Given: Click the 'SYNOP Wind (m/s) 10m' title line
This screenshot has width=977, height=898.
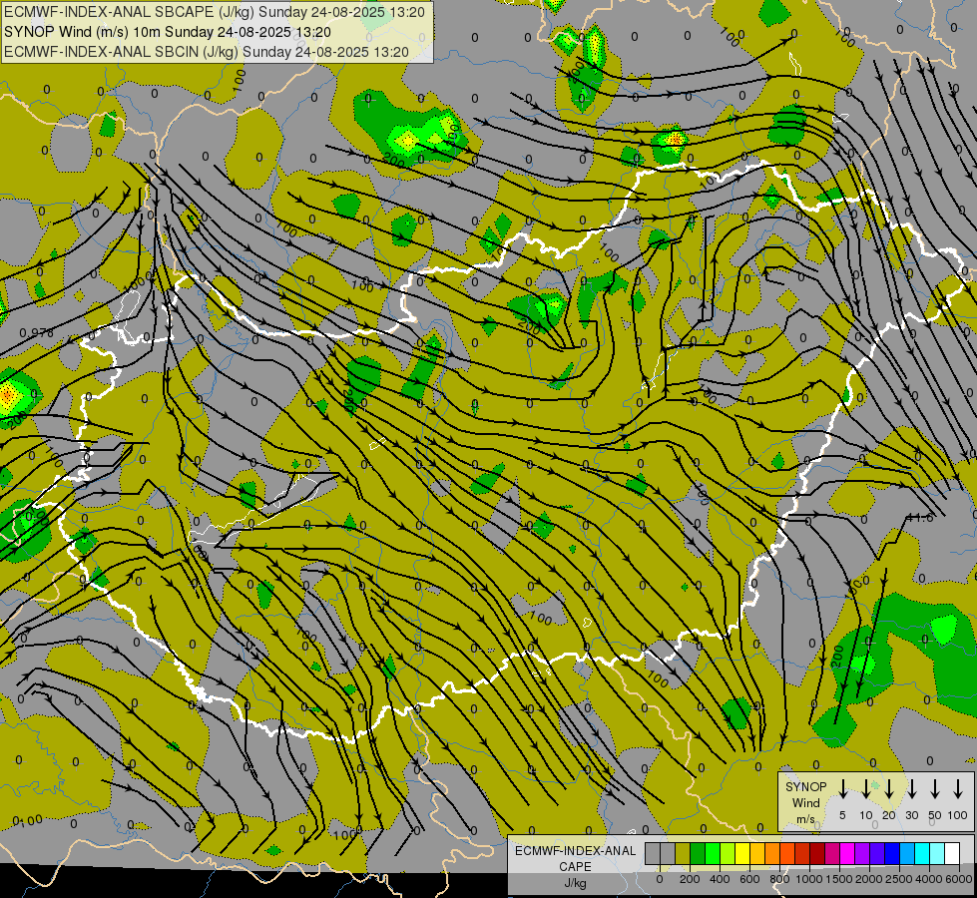Looking at the screenshot, I should 168,32.
